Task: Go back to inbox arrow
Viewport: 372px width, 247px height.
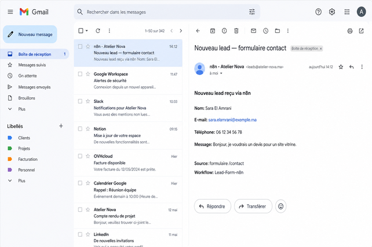Action: coord(198,31)
